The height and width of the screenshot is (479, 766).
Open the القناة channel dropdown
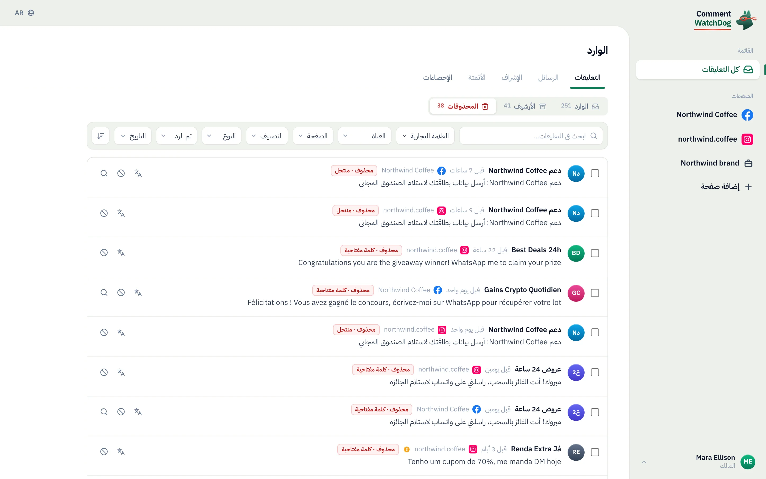364,136
